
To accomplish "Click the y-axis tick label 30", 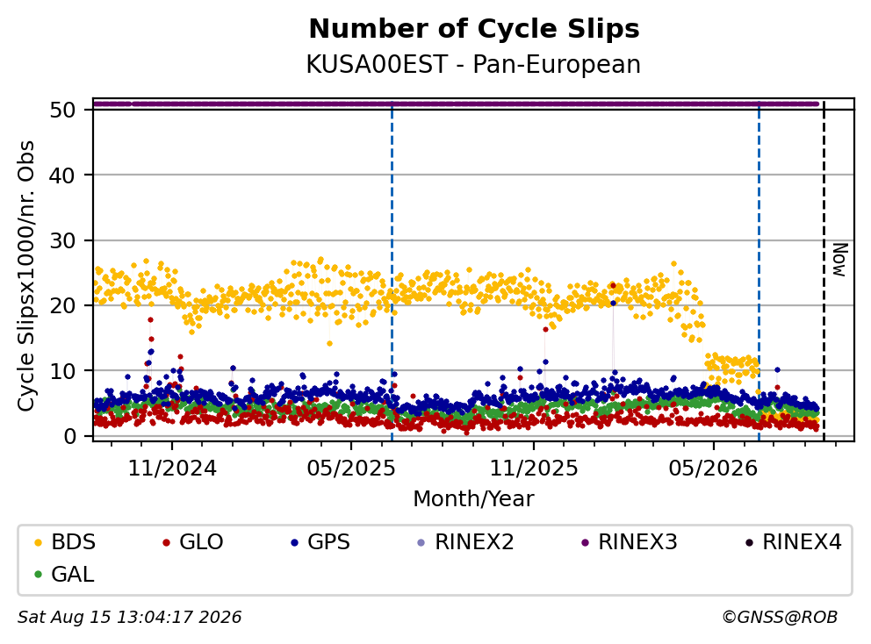I will click(62, 240).
